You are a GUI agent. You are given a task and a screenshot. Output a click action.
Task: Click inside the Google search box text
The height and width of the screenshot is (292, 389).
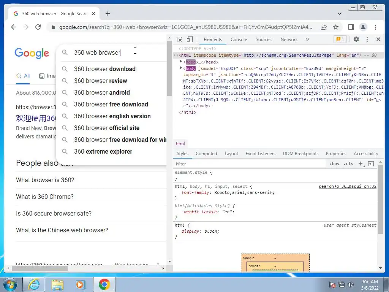(x=97, y=52)
